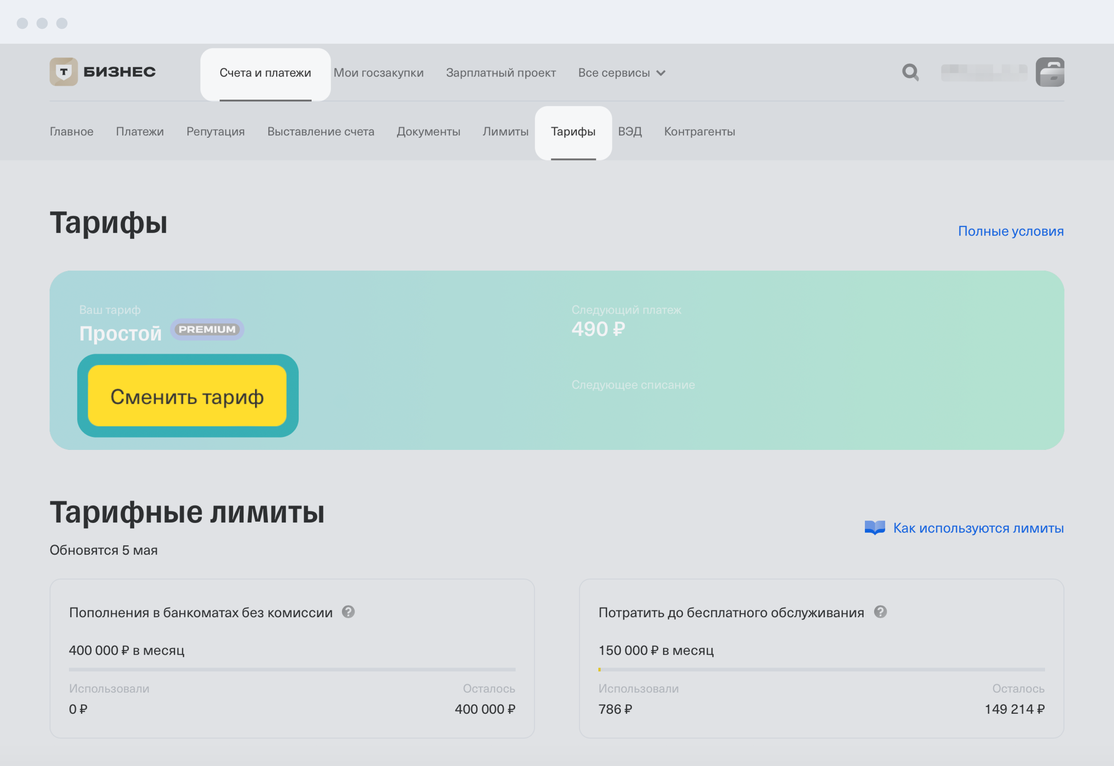Click the book icon beside limits usage link

pyautogui.click(x=875, y=527)
